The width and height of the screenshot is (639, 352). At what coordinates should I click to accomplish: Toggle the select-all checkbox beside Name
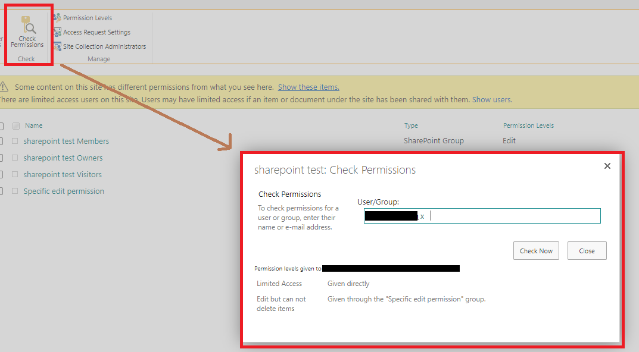click(16, 126)
